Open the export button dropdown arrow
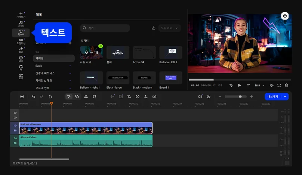Viewport: 302px width, 175px height. point(286,96)
